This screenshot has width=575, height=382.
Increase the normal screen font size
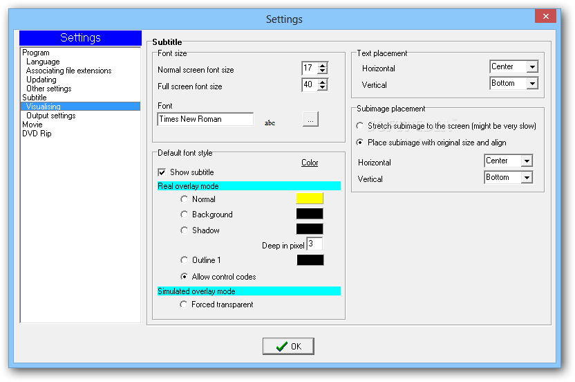coord(322,65)
